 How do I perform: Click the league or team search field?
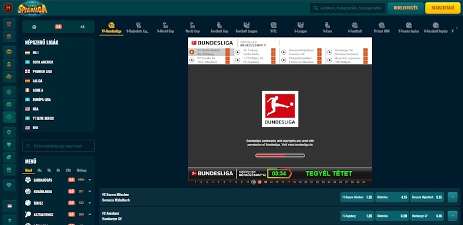[58, 146]
